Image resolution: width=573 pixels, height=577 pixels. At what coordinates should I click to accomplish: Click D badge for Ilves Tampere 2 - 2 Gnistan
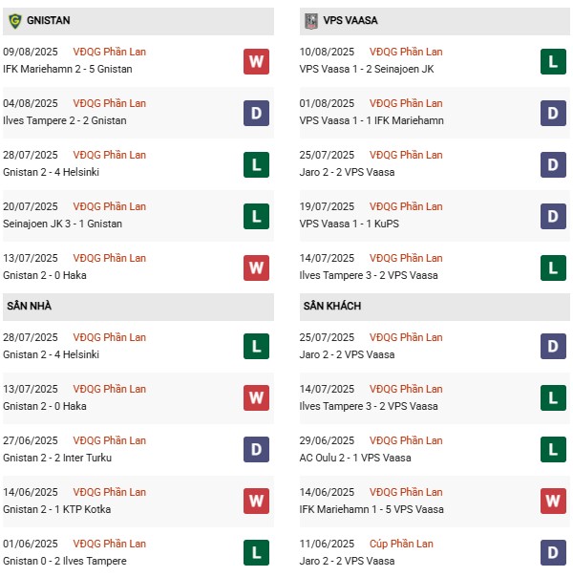256,114
